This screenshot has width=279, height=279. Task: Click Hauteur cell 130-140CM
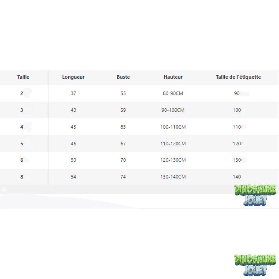pyautogui.click(x=173, y=177)
